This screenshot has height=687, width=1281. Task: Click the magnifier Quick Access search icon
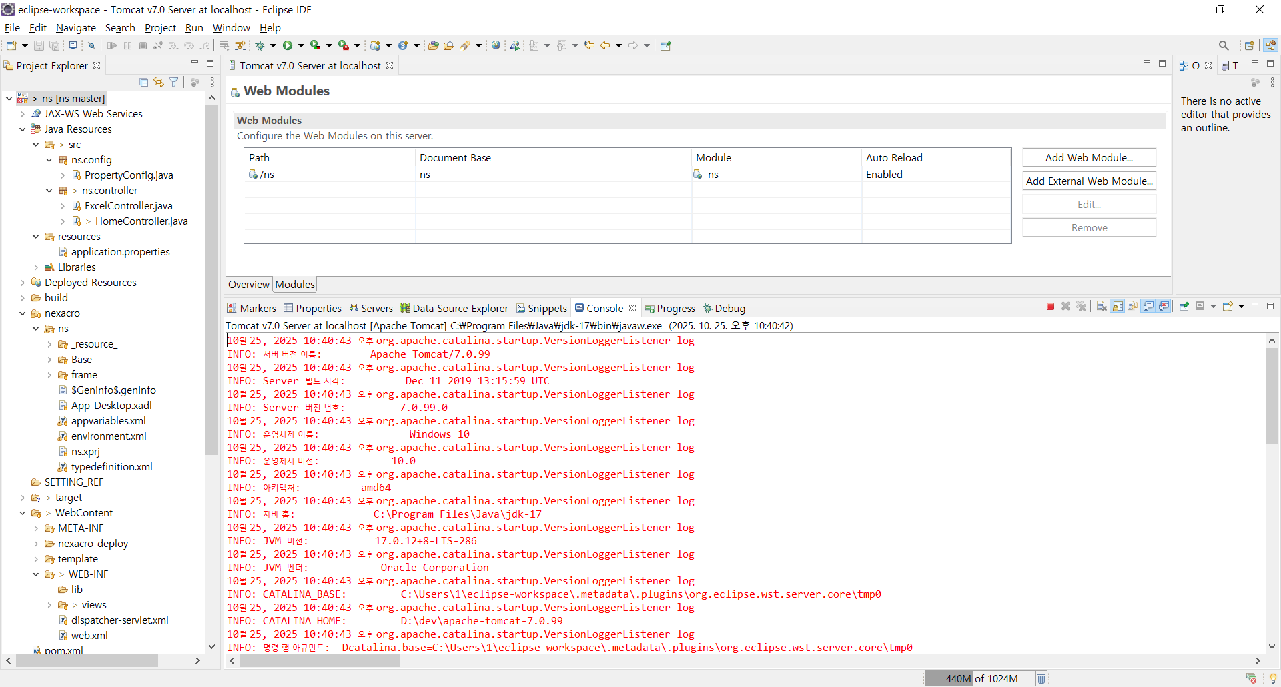click(1224, 45)
